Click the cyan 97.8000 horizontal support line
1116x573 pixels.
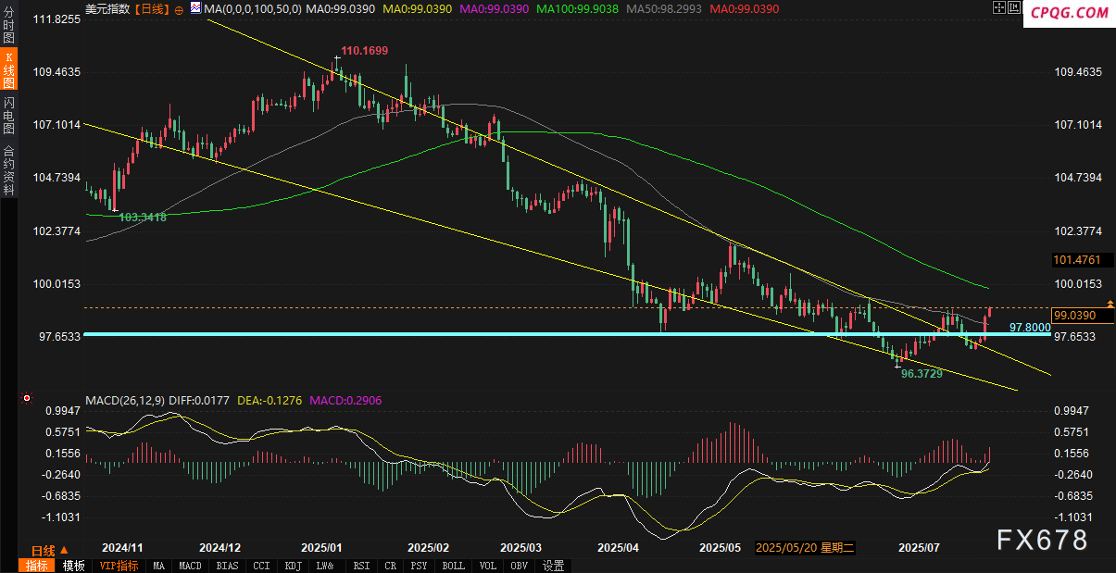(x=556, y=333)
